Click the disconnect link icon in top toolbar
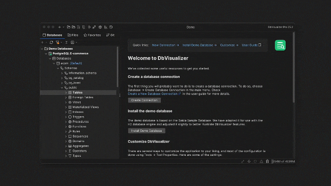The height and width of the screenshot is (186, 331). click(94, 27)
